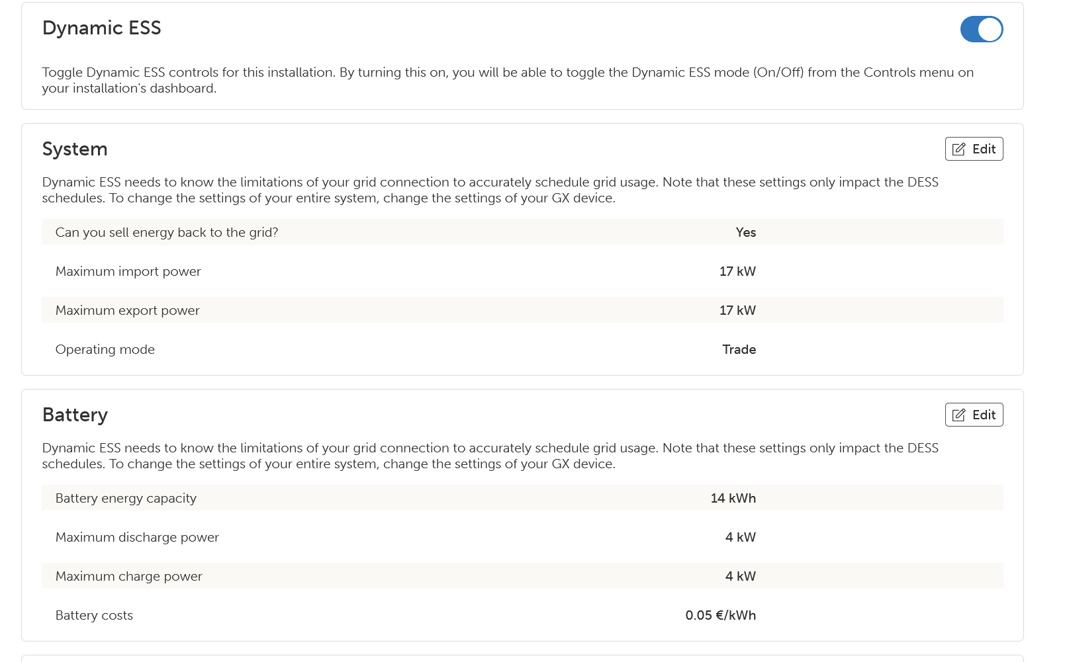Image resolution: width=1067 pixels, height=662 pixels.
Task: Click the Battery section heading
Action: (75, 415)
